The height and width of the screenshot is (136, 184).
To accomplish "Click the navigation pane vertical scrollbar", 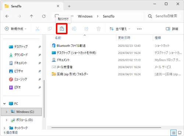I will [44, 99].
